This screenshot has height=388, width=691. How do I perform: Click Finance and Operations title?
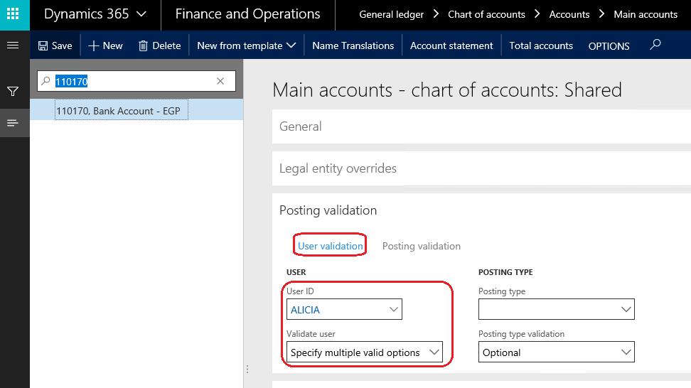pos(247,14)
